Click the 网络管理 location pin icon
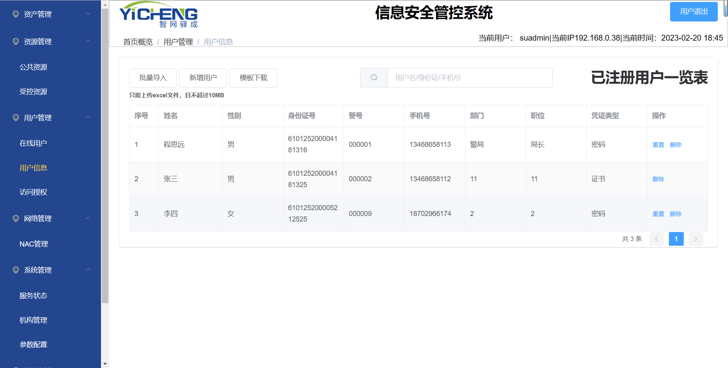This screenshot has height=368, width=728. [16, 219]
